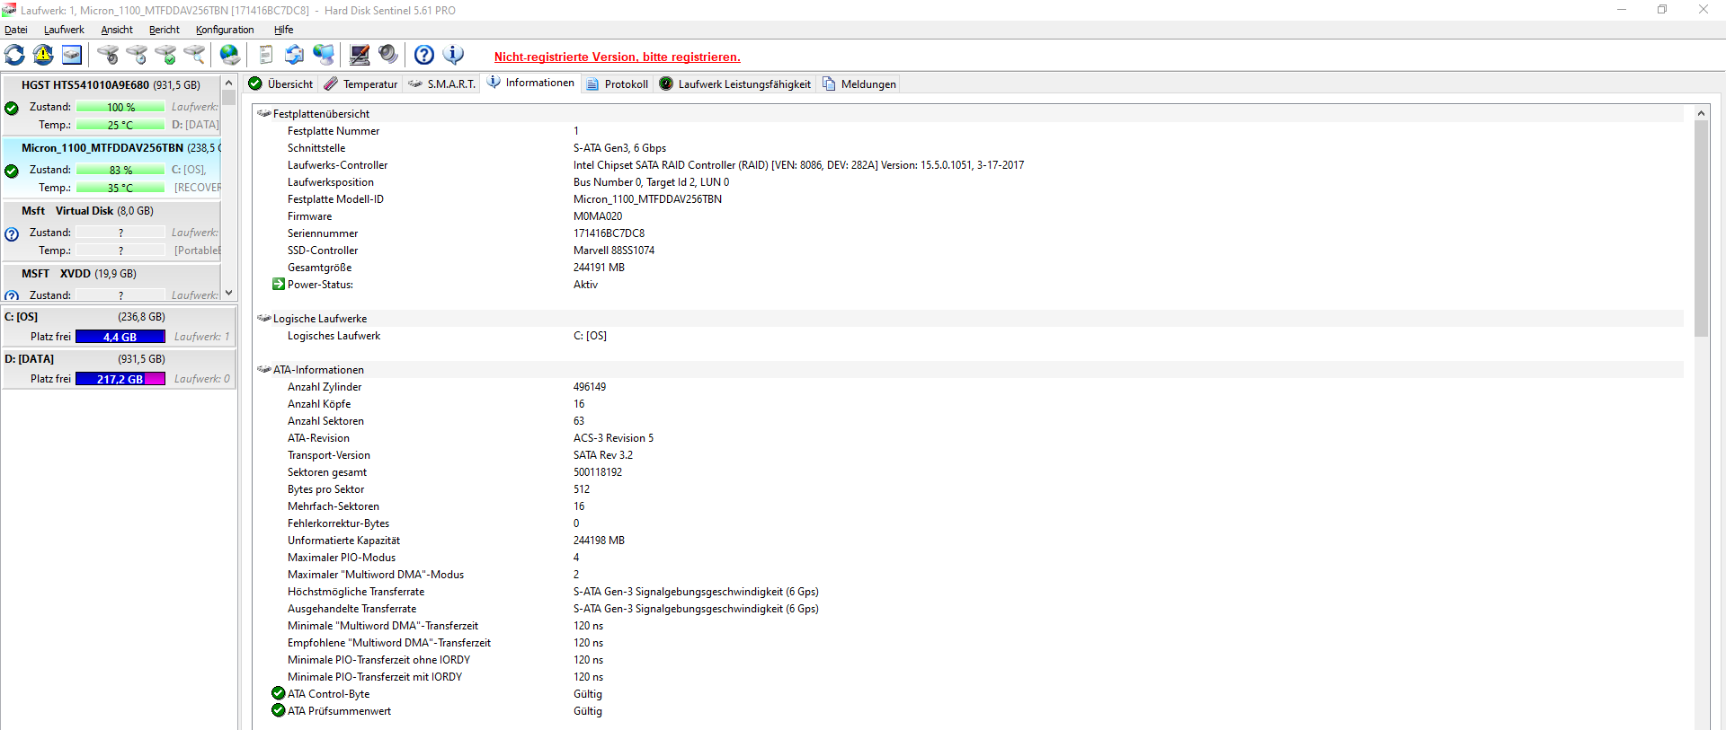This screenshot has height=730, width=1726.
Task: Open help with the blue question mark icon
Action: tap(424, 55)
